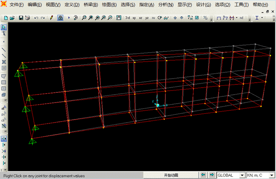The width and height of the screenshot is (276, 179).
Task: Toggle the snap to points icon
Action: click(x=4, y=139)
